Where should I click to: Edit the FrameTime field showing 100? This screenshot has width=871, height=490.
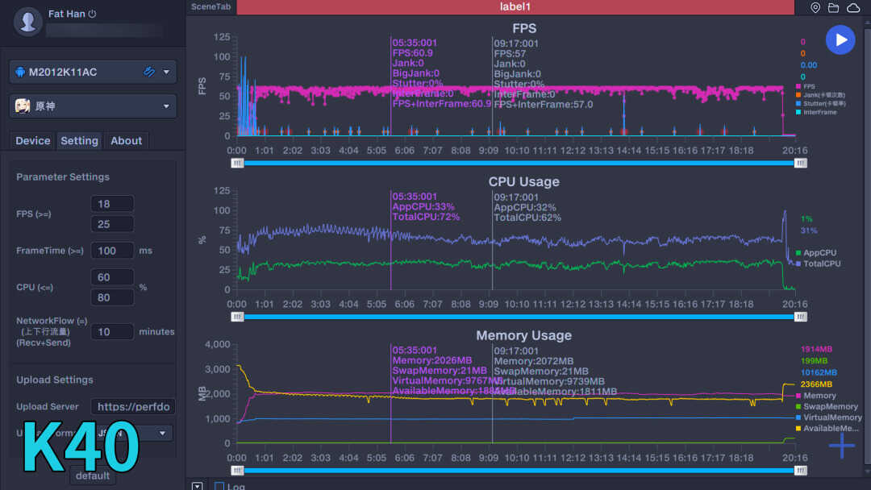click(x=112, y=251)
